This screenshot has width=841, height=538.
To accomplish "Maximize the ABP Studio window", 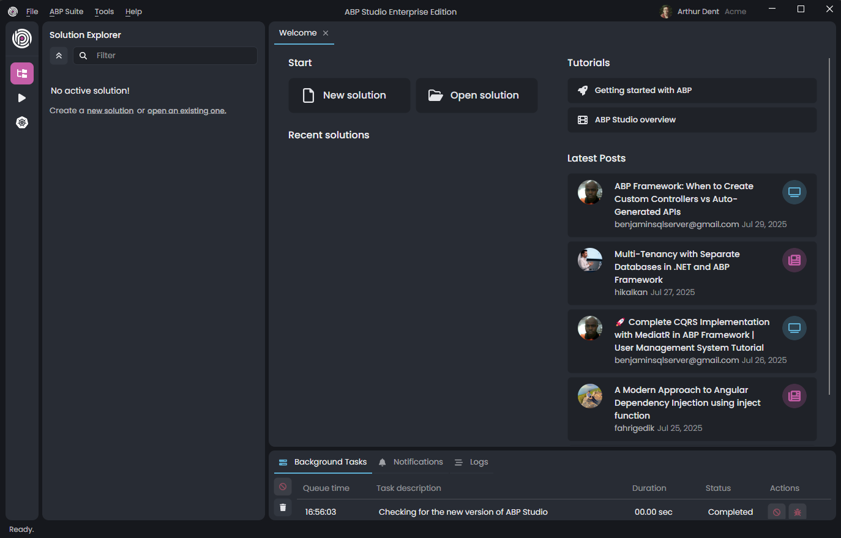I will 801,9.
